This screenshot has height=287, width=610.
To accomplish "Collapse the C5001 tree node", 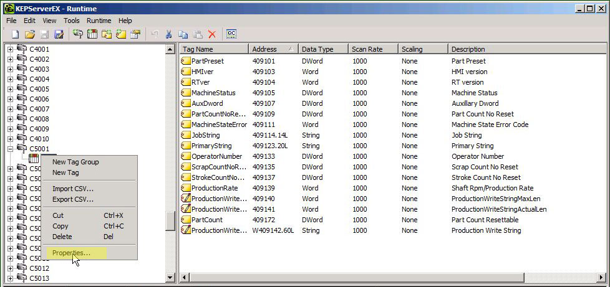I will pyautogui.click(x=10, y=149).
